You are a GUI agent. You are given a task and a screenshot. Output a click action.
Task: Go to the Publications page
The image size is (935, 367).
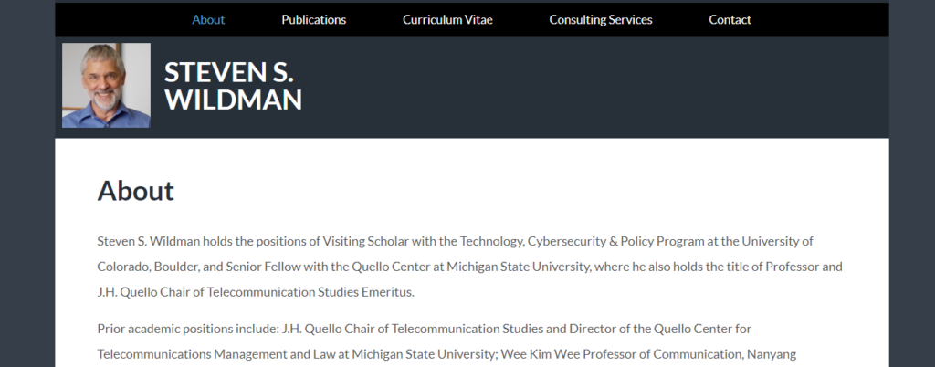(314, 20)
